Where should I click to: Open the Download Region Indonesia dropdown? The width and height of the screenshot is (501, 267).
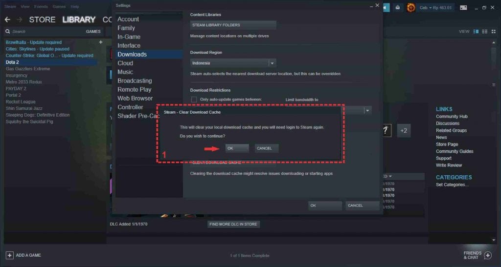click(x=233, y=63)
